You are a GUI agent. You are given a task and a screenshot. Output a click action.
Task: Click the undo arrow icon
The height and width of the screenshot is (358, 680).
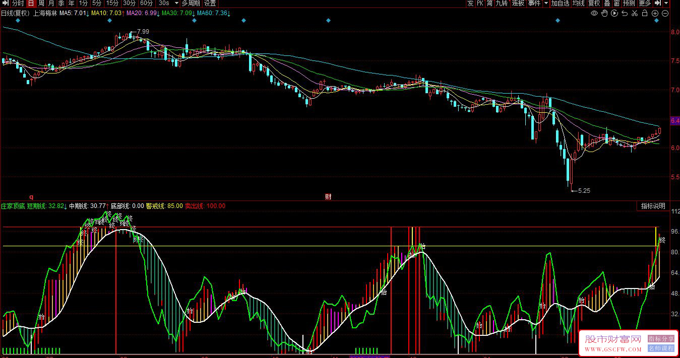point(625,13)
